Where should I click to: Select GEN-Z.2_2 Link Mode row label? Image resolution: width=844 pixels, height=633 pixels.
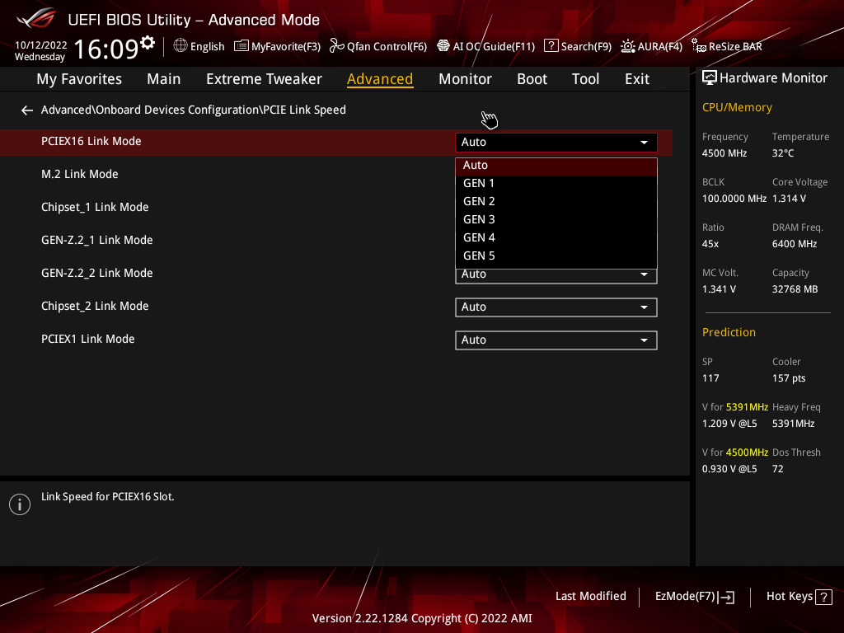97,273
